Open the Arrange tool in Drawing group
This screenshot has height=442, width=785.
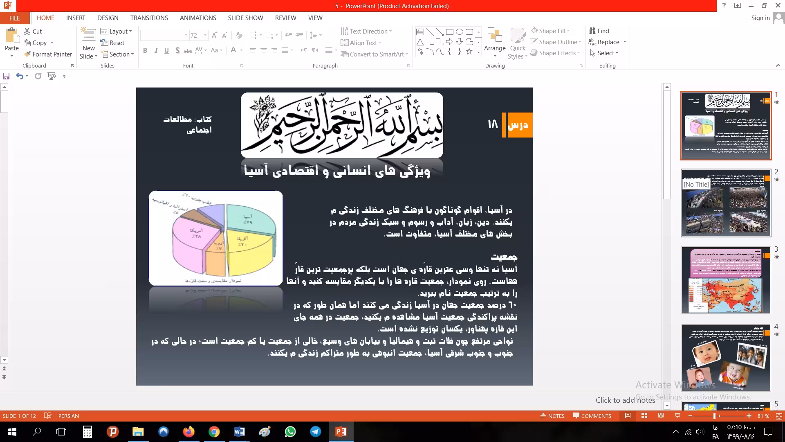pyautogui.click(x=495, y=44)
